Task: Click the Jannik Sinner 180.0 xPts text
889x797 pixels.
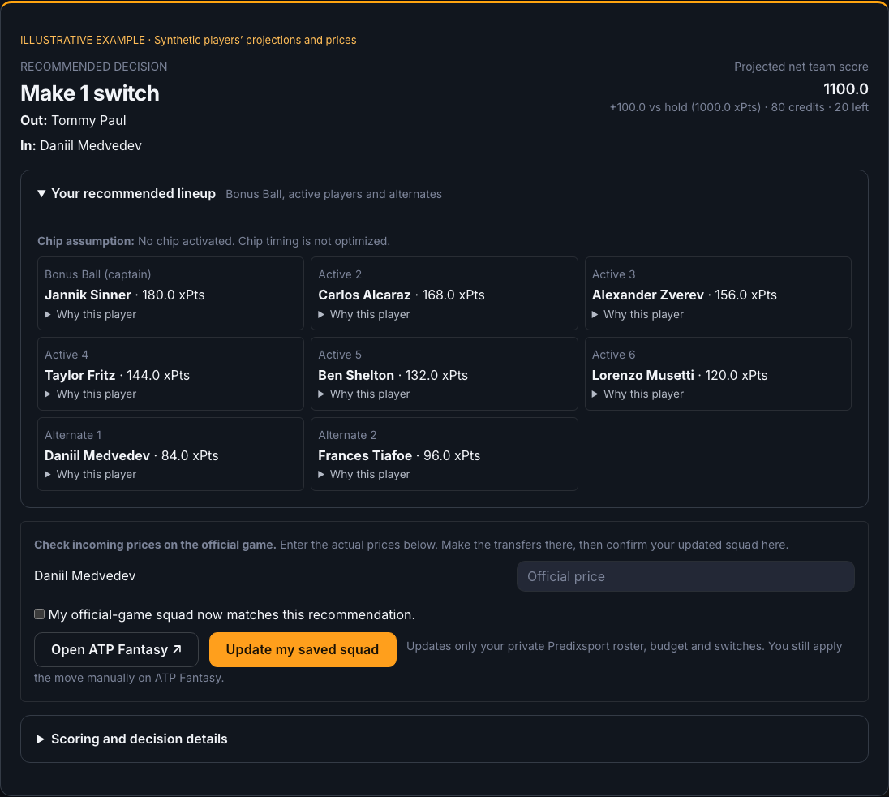Action: (125, 295)
